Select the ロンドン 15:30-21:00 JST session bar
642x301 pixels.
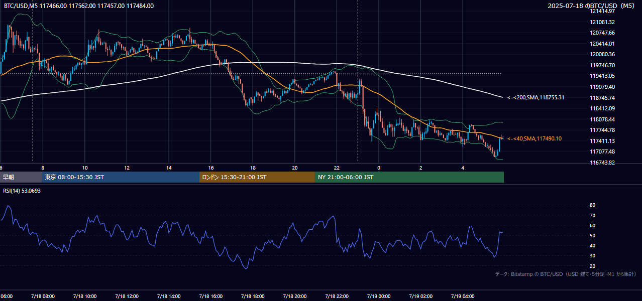(257, 177)
